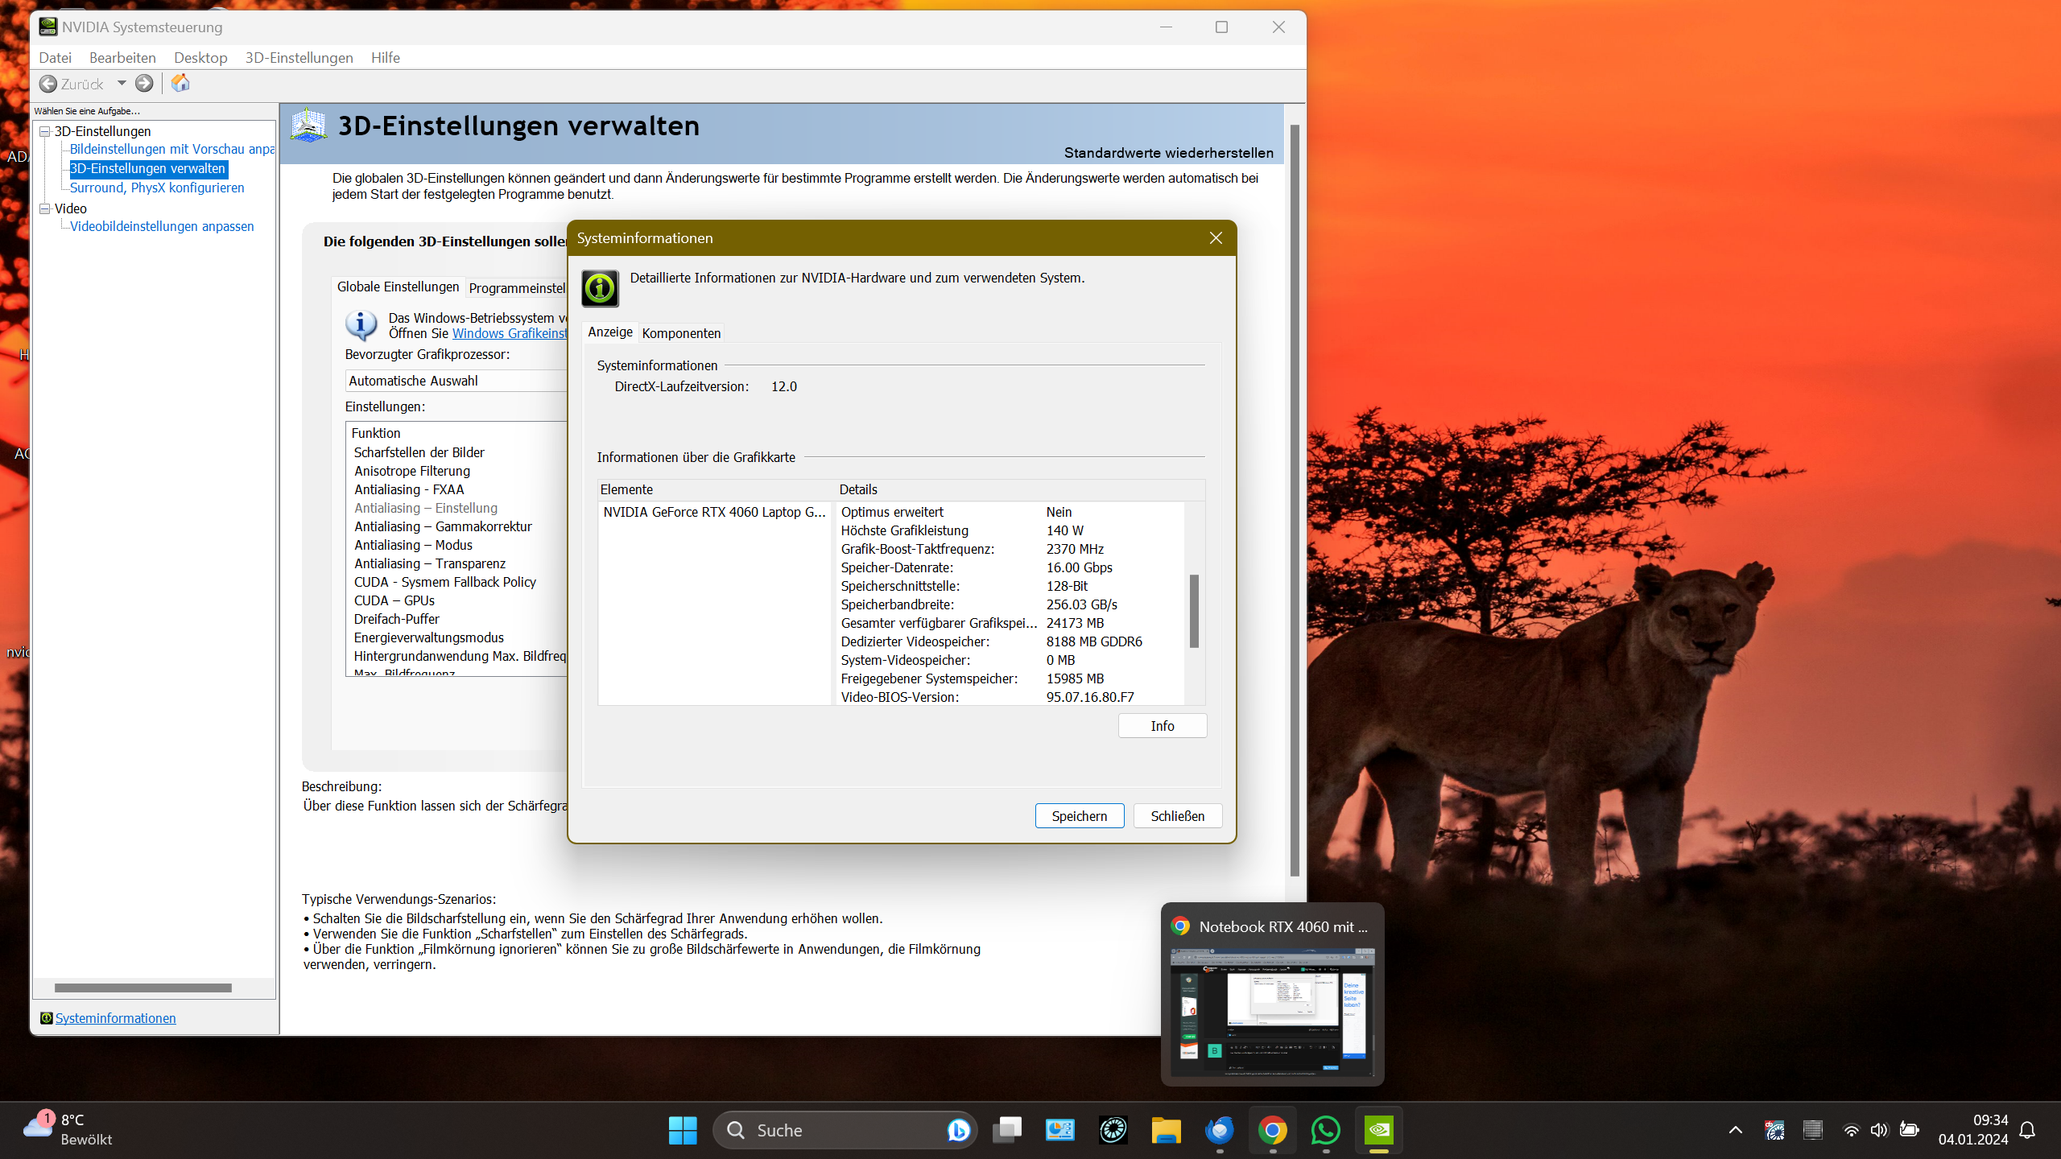
Task: Click the Home icon in NVIDIA toolbar
Action: click(180, 83)
